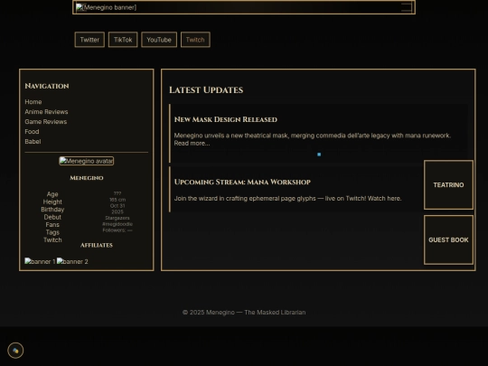Click the Affiliates heading
The image size is (488, 366).
point(97,245)
